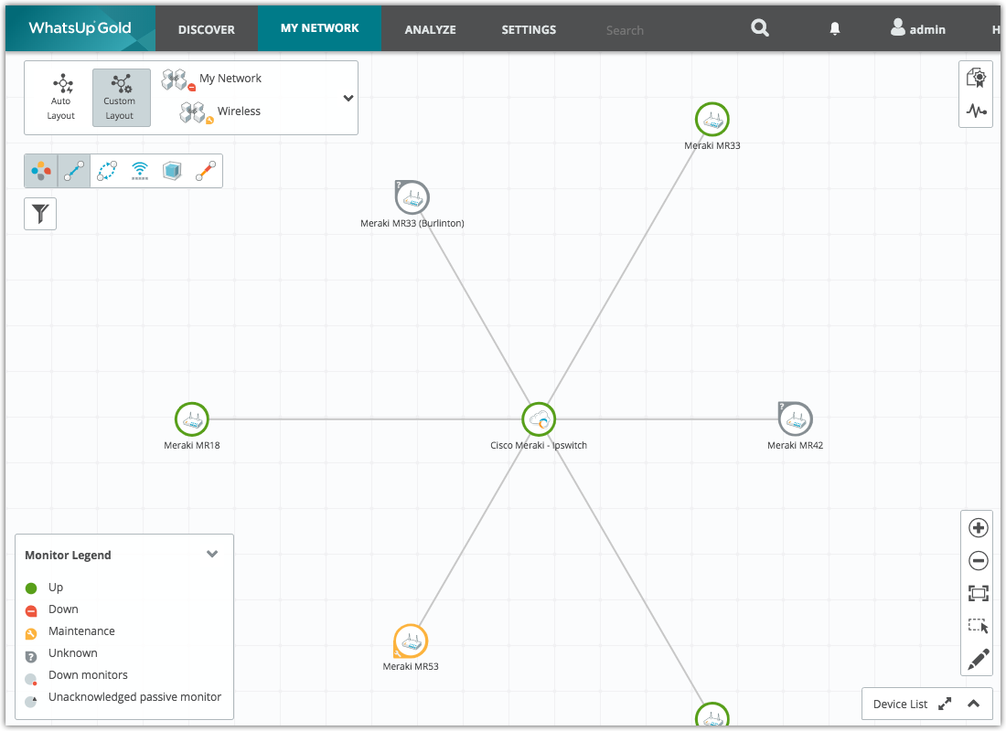Collapse the Monitor Legend panel
Image resolution: width=1006 pixels, height=731 pixels.
coord(212,554)
